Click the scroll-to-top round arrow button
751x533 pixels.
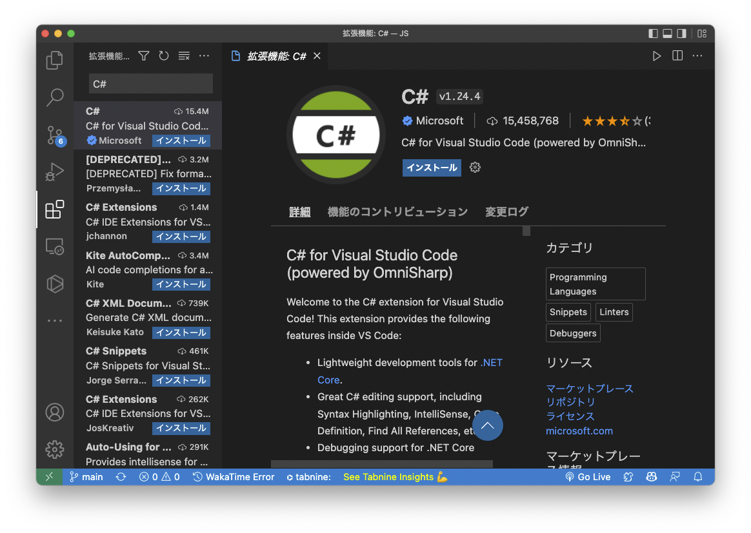pos(488,425)
